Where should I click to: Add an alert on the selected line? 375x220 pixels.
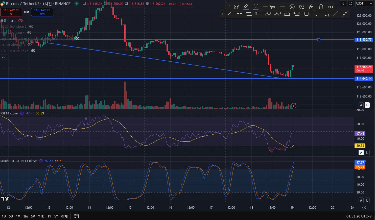[x=302, y=7]
